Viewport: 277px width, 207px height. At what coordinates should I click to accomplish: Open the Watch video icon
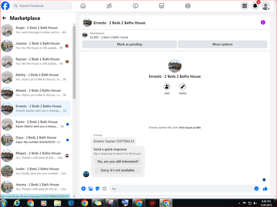[x=135, y=6]
